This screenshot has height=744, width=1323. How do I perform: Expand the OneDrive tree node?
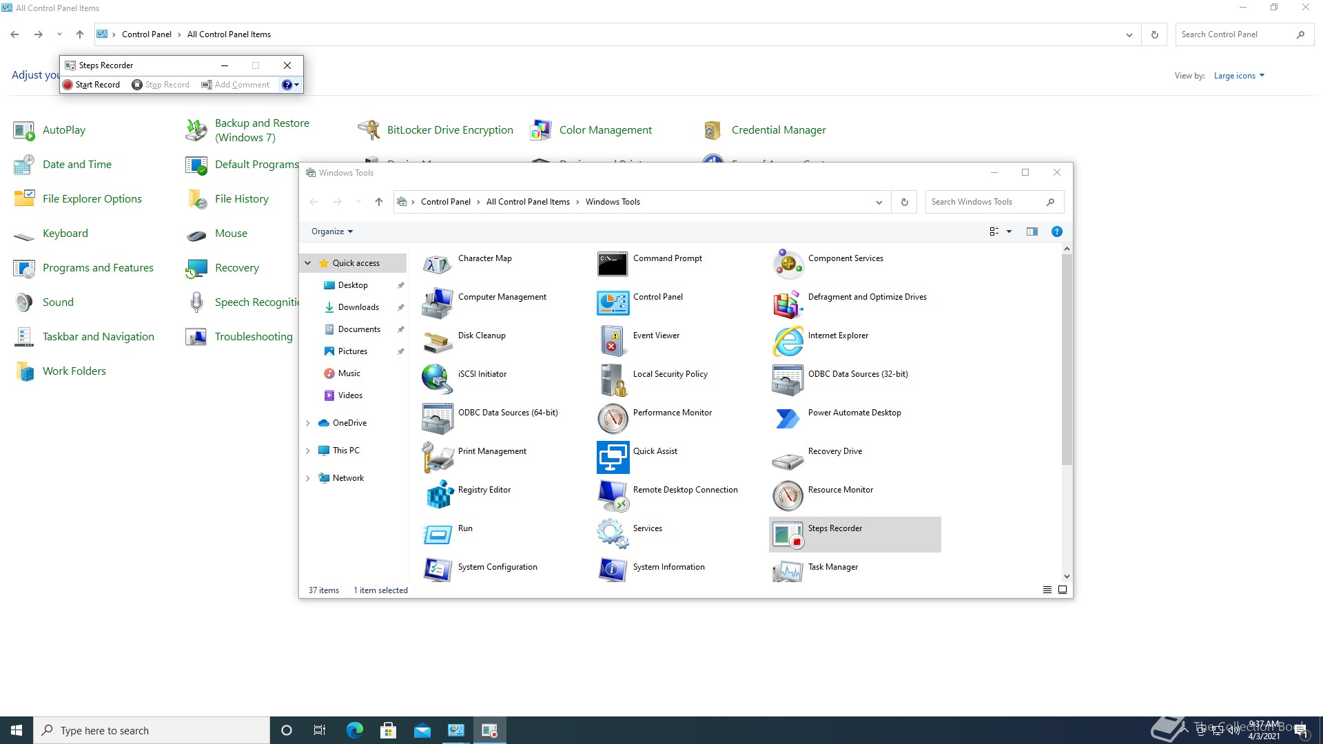tap(308, 423)
